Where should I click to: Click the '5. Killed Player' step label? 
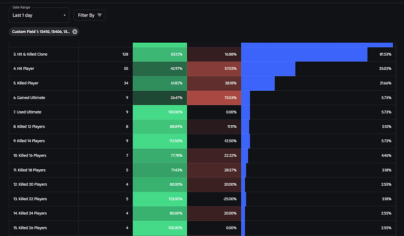coord(26,83)
